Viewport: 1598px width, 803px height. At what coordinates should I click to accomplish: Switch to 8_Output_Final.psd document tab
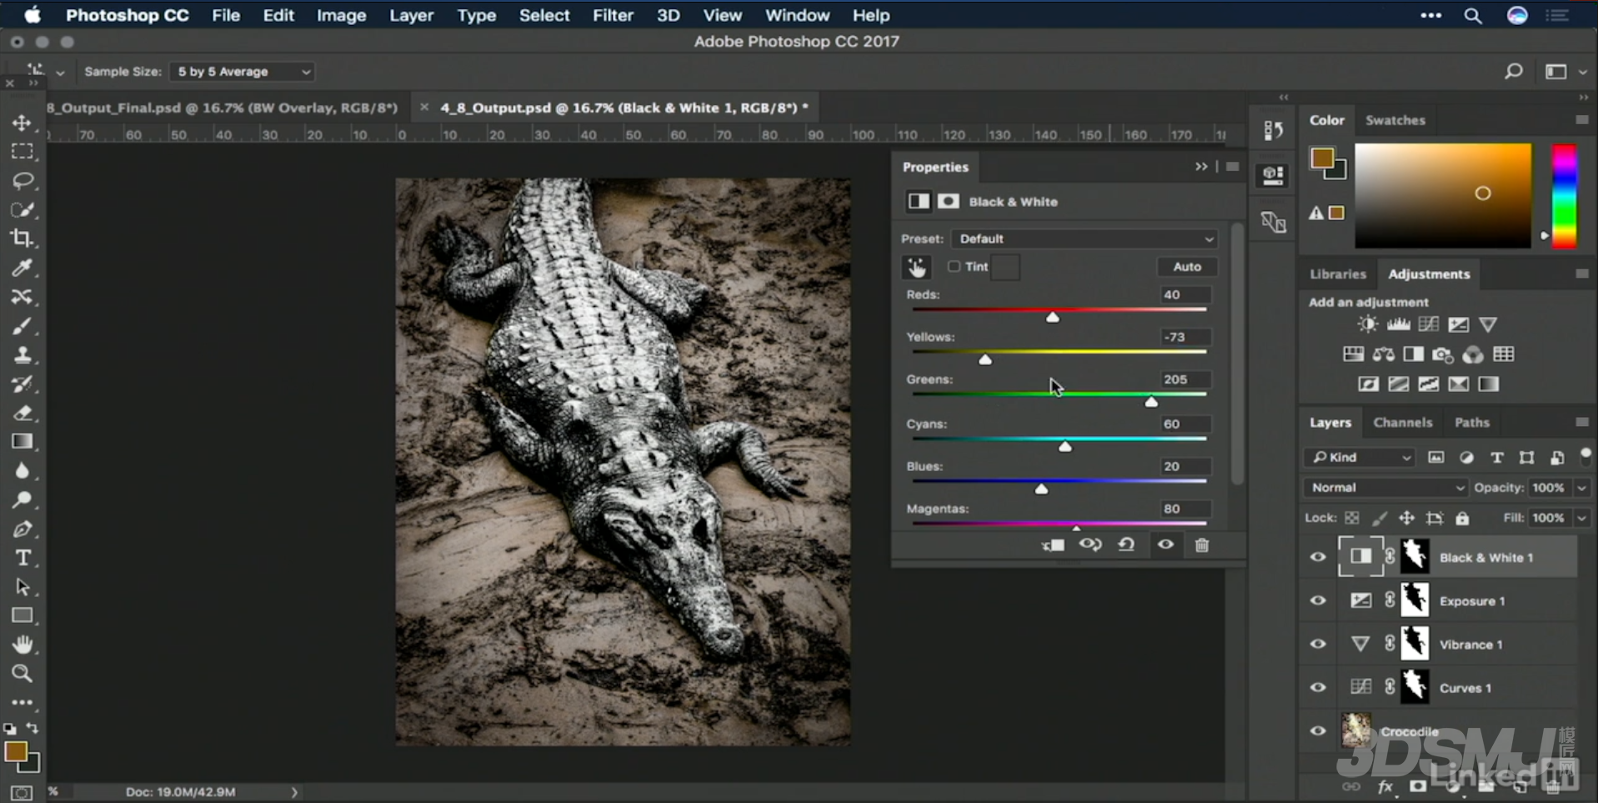click(223, 108)
